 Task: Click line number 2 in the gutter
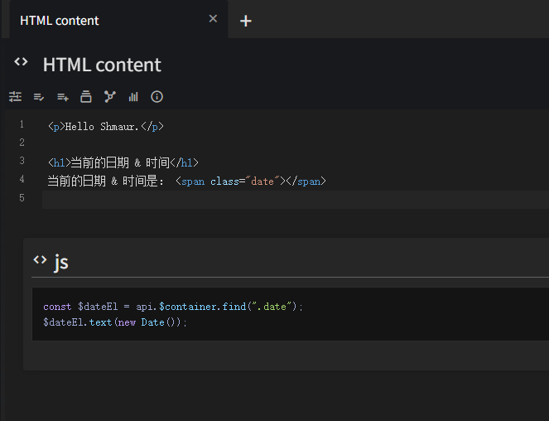pyautogui.click(x=22, y=143)
